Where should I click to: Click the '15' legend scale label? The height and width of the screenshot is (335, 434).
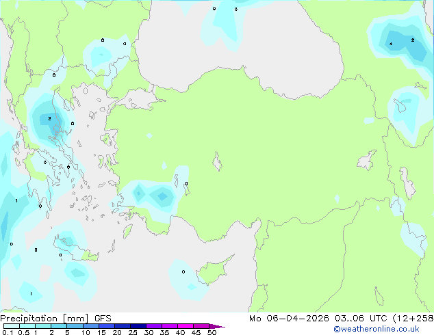[x=101, y=332]
